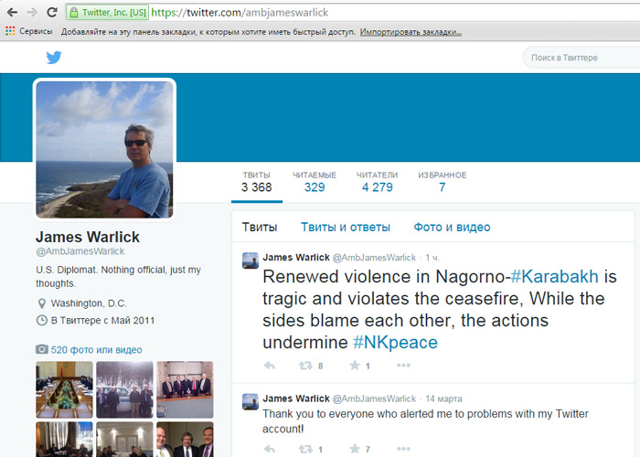Open the 520 фото или видео link

click(96, 350)
